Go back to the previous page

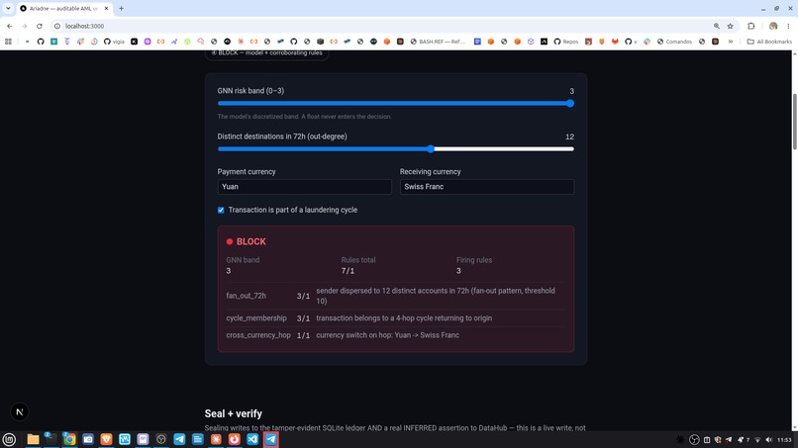point(9,26)
